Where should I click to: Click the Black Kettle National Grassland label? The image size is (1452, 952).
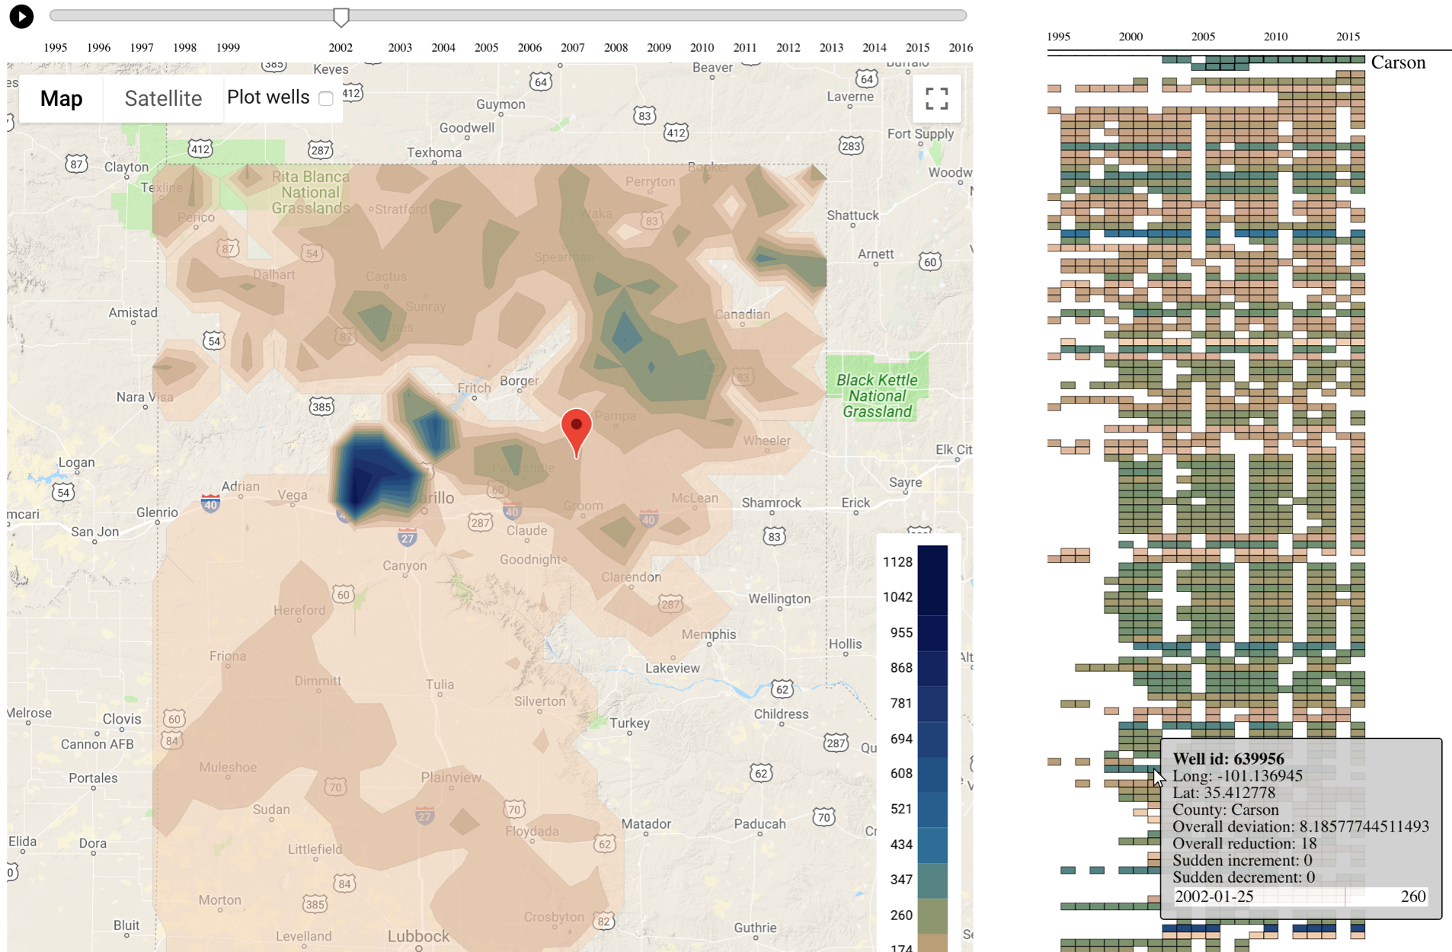(x=877, y=396)
